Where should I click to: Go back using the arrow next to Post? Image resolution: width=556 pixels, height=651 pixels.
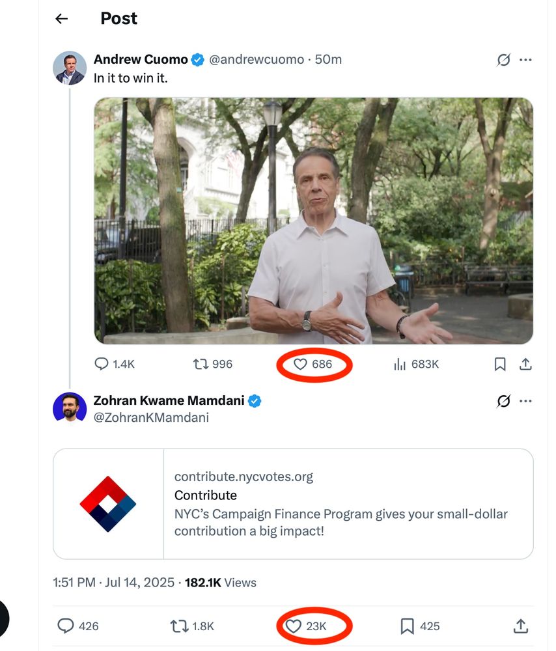point(61,19)
